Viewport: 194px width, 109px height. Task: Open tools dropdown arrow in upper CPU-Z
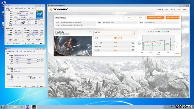coord(28,43)
